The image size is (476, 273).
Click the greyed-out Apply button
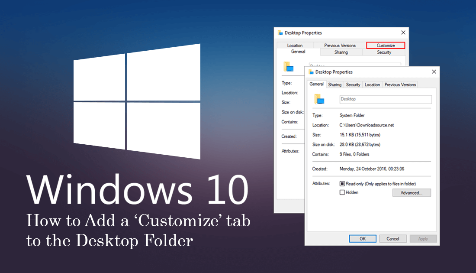(x=423, y=239)
